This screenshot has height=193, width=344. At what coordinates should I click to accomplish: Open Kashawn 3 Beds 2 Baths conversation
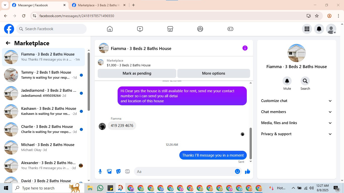pyautogui.click(x=44, y=111)
